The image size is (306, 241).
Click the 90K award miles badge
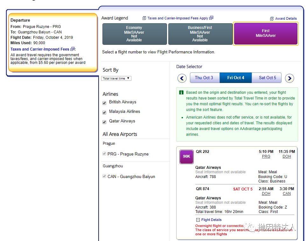pyautogui.click(x=186, y=156)
